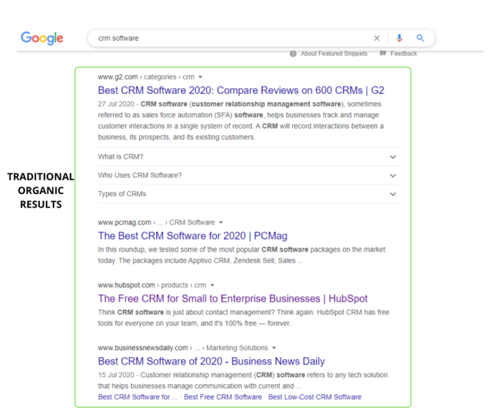
Task: Open 'Best Low-Cost CRM Software' sitelink
Action: point(315,397)
